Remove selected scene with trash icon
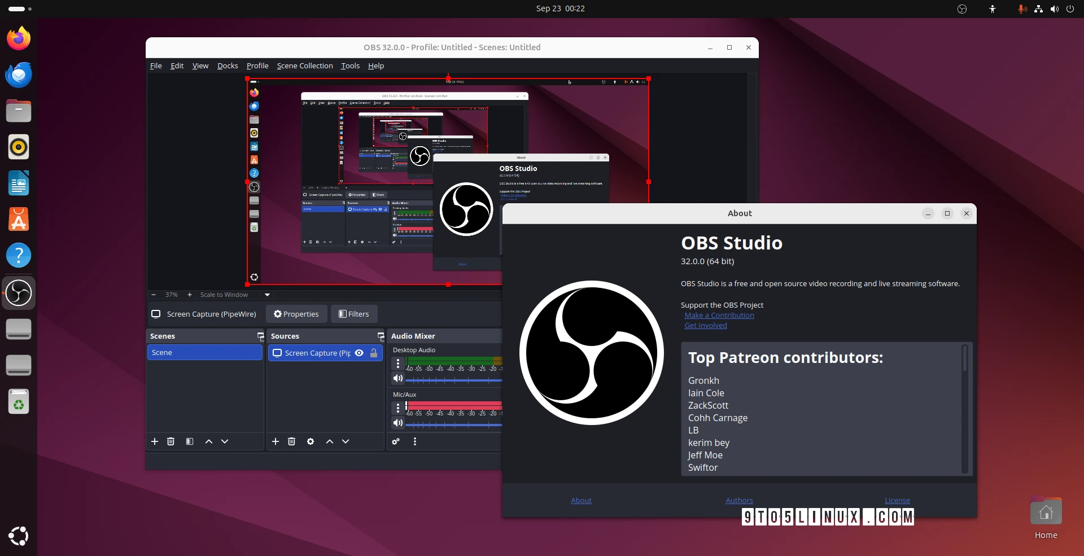The width and height of the screenshot is (1084, 556). point(171,441)
